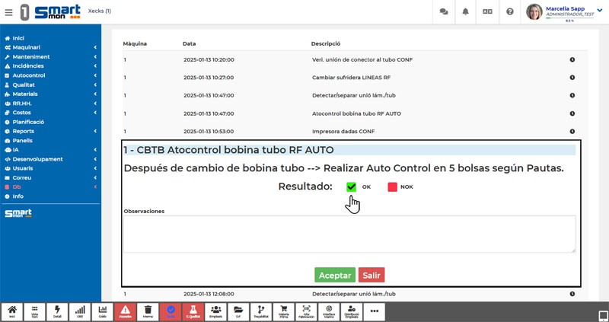
Task: Open the notifications bell icon
Action: [465, 12]
